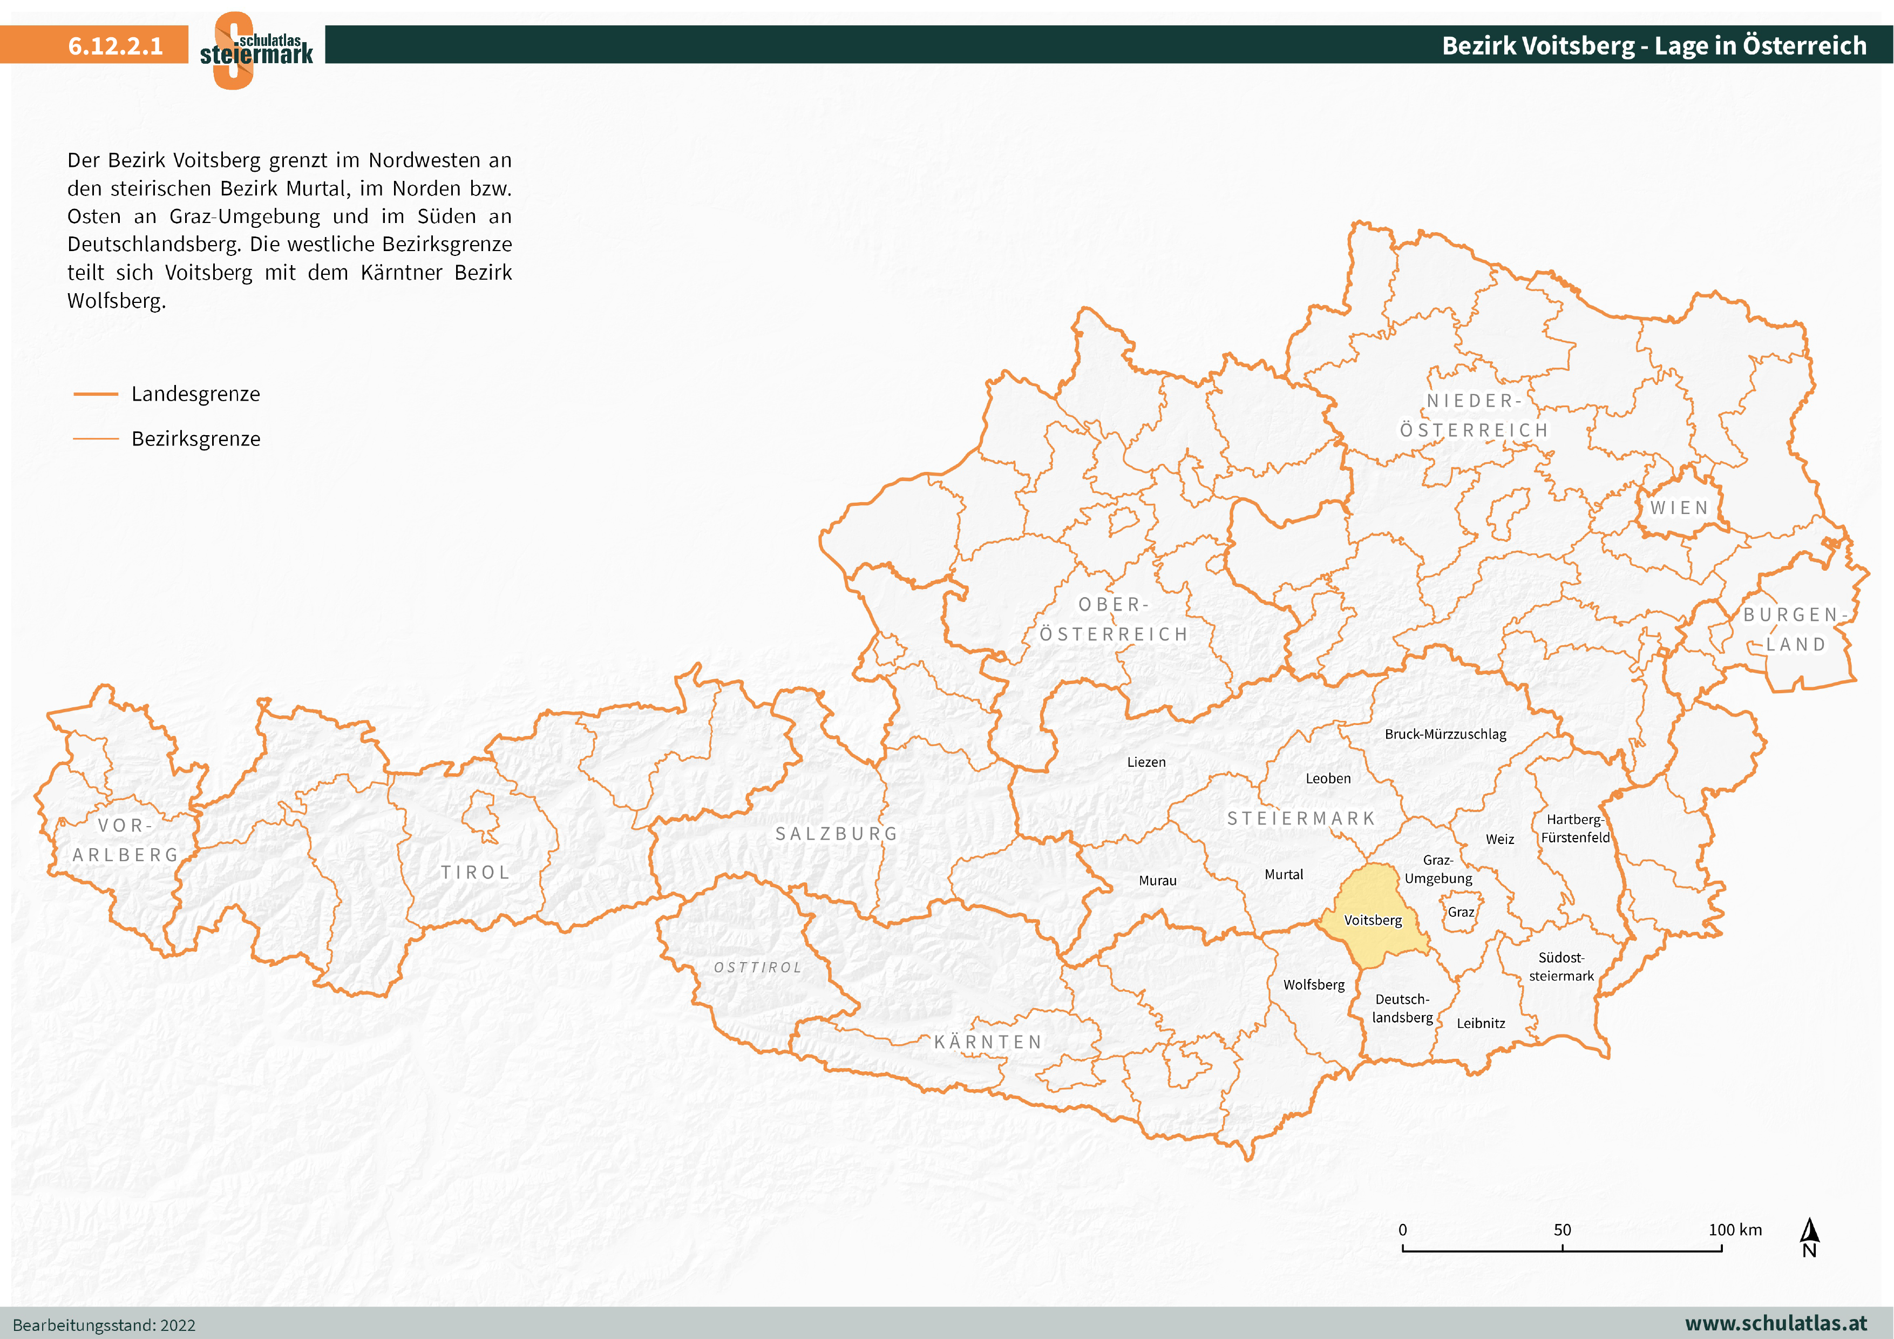Click the orange 6.12.2.1 number badge

point(114,45)
